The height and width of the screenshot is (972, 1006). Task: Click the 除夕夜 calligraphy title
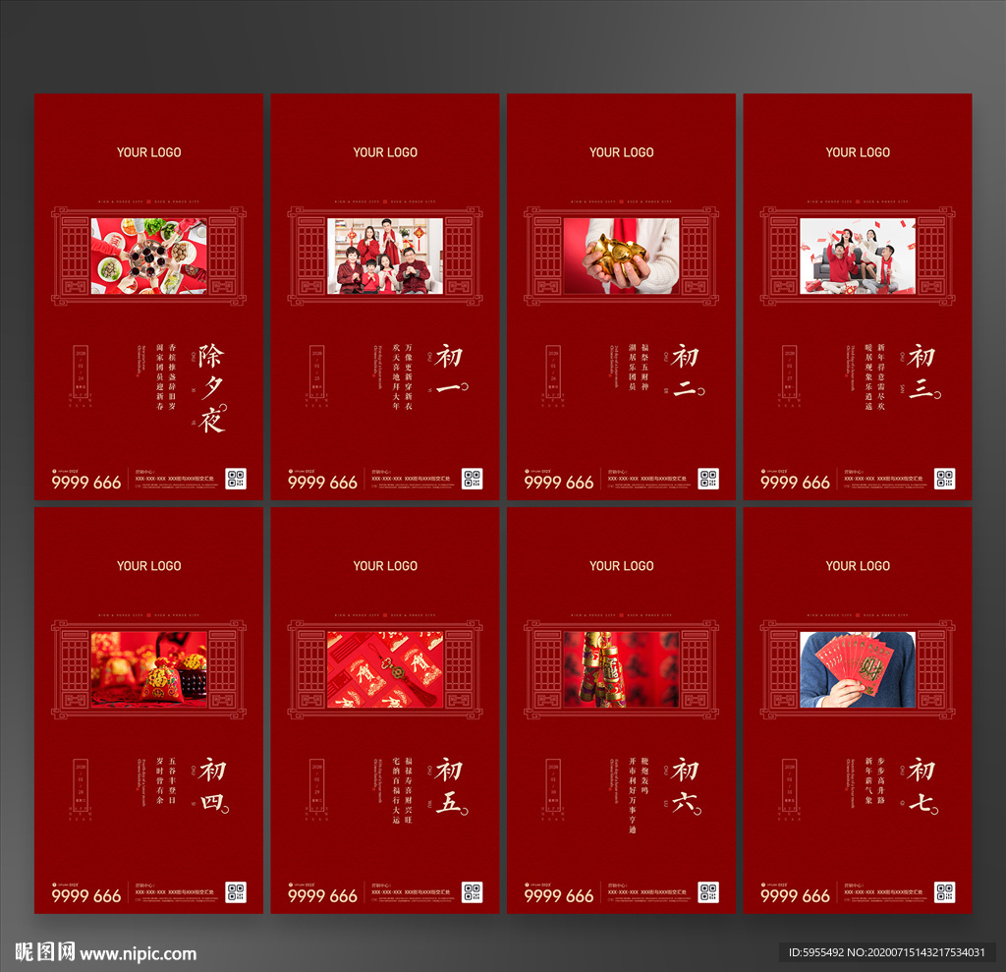(x=212, y=388)
